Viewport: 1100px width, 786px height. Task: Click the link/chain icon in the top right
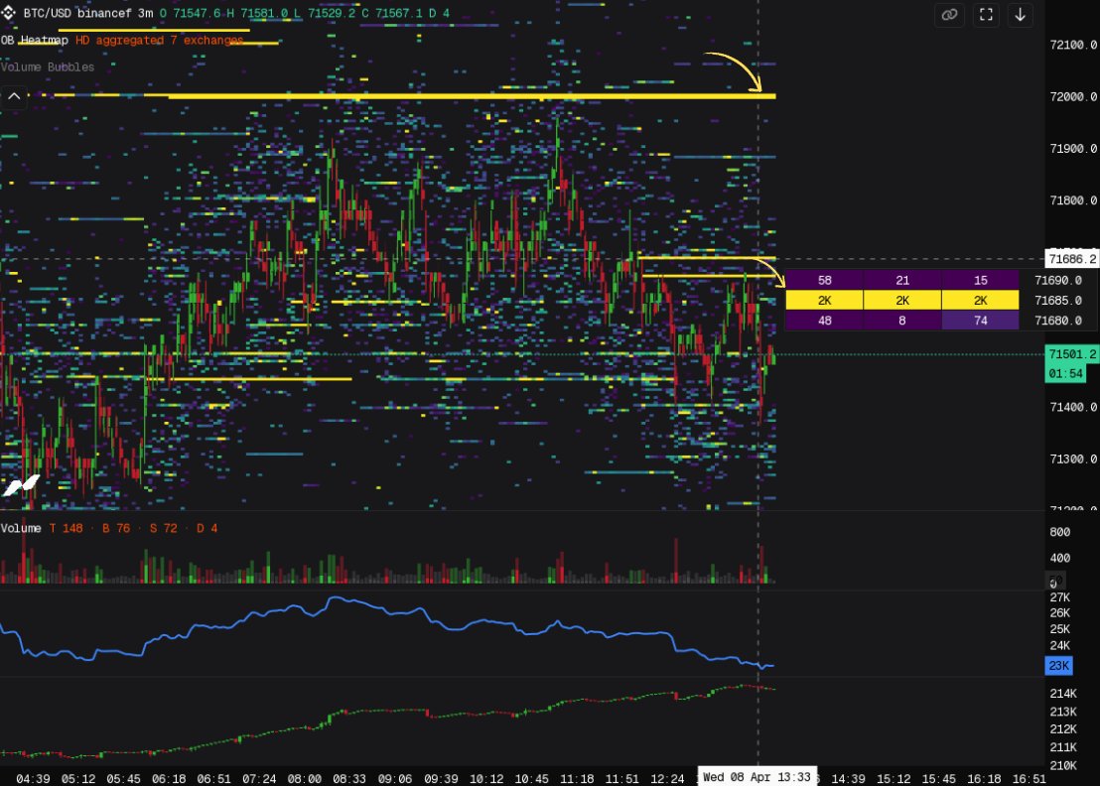coord(949,15)
